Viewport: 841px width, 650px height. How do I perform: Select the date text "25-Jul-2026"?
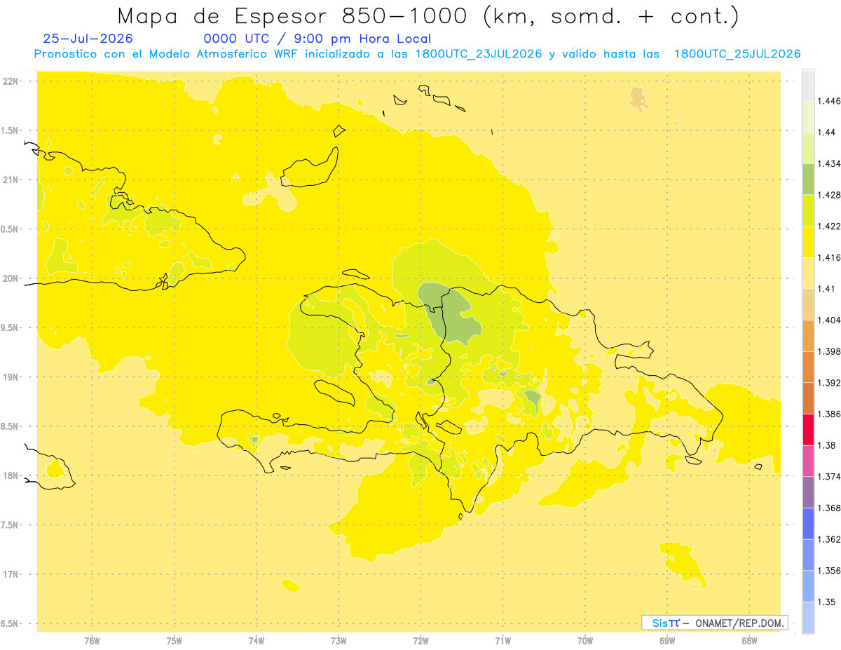[88, 39]
